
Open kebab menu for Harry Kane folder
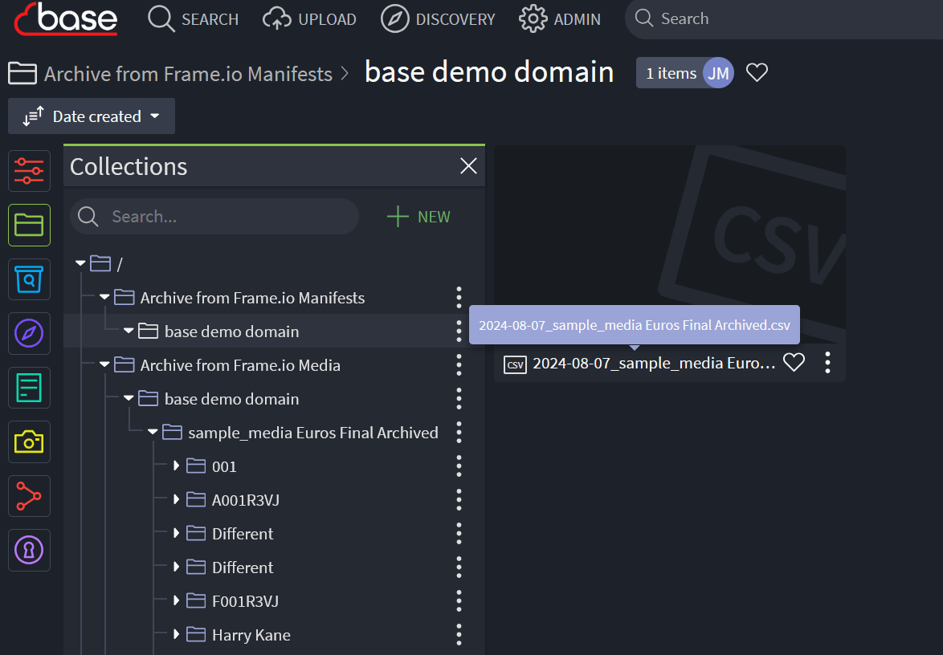click(459, 634)
